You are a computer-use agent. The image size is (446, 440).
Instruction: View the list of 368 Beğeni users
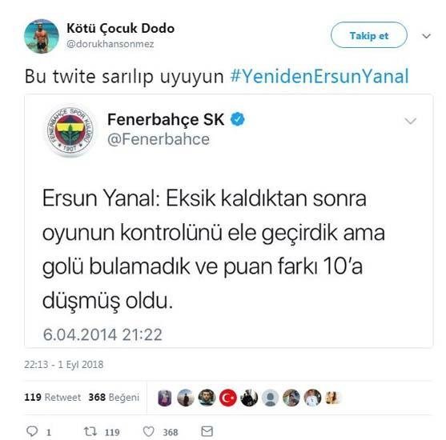point(114,397)
